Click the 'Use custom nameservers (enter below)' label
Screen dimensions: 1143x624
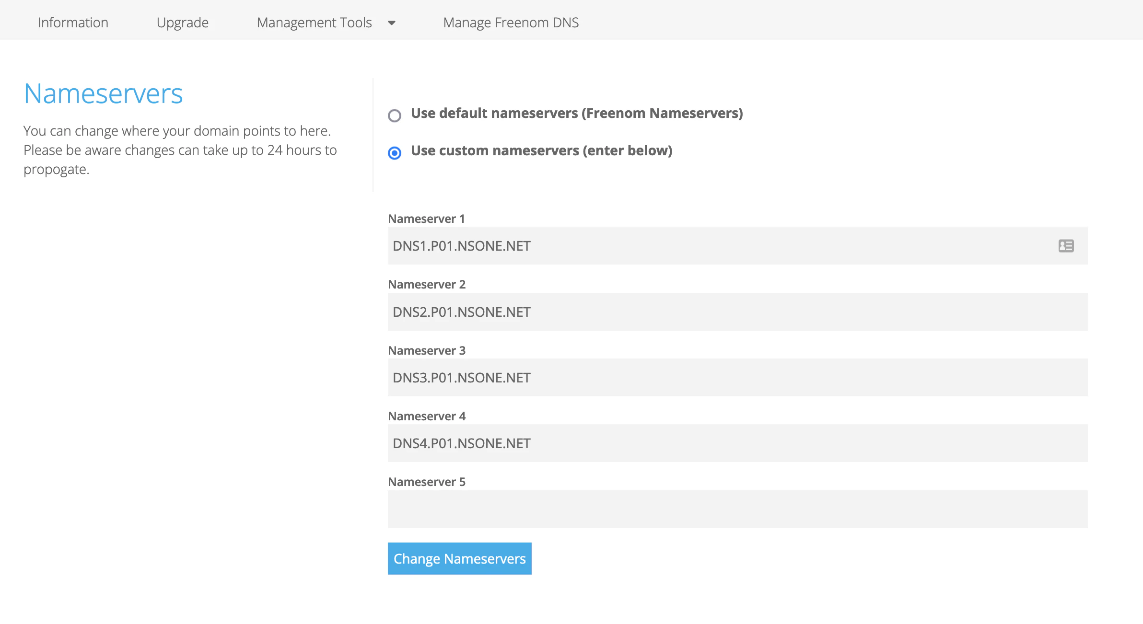pyautogui.click(x=541, y=150)
